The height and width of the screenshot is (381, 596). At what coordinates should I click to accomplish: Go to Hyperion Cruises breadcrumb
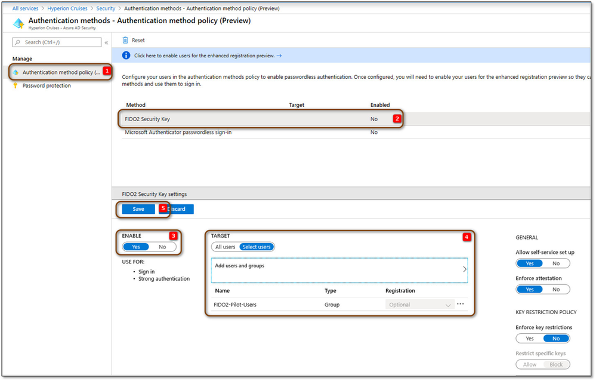67,8
